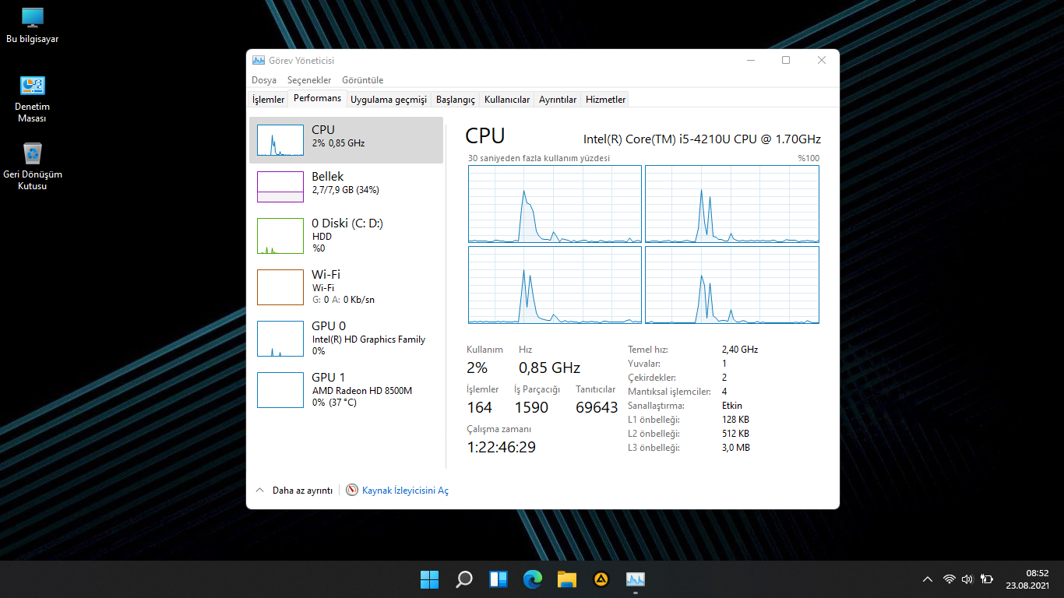Open taskbar Search
The width and height of the screenshot is (1064, 598).
464,579
